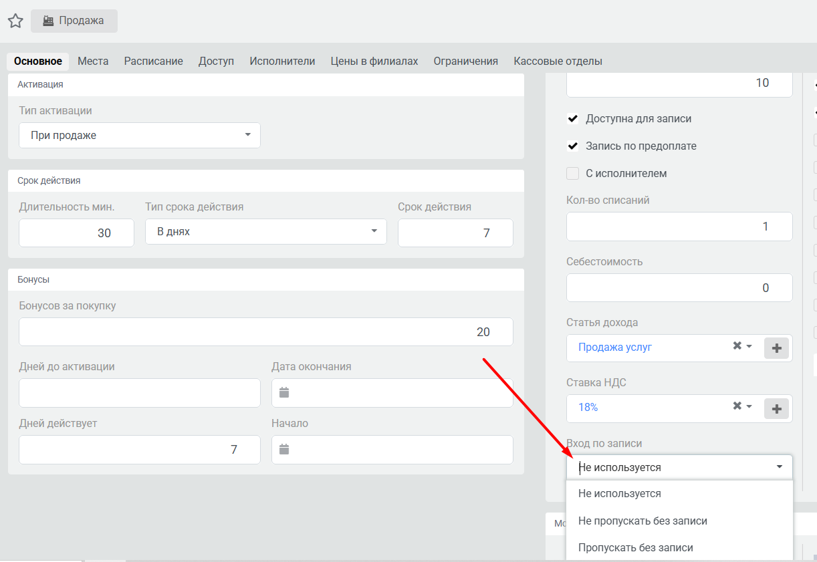817x562 pixels.
Task: Click the Бонусов за покупку field
Action: [x=266, y=332]
